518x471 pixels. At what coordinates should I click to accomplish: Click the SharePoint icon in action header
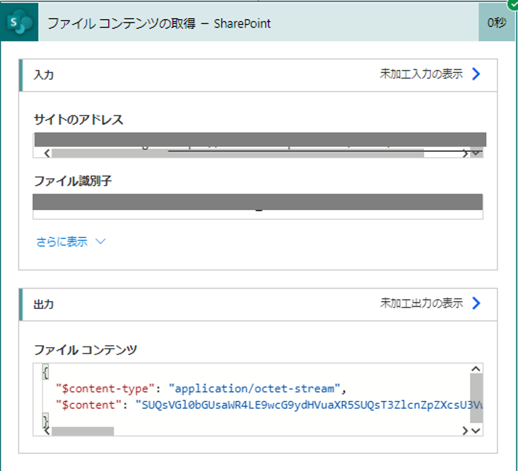20,23
